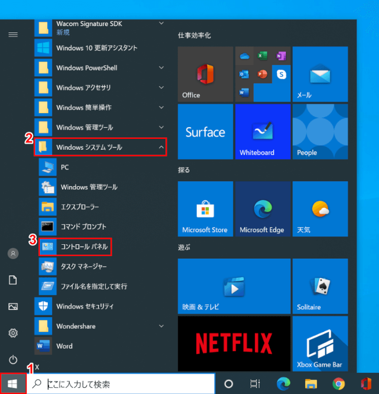Open Settings gear in Start sidebar
Image resolution: width=379 pixels, height=394 pixels.
point(13,333)
